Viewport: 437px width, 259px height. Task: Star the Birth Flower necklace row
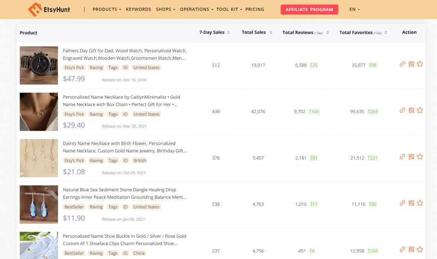coord(420,157)
